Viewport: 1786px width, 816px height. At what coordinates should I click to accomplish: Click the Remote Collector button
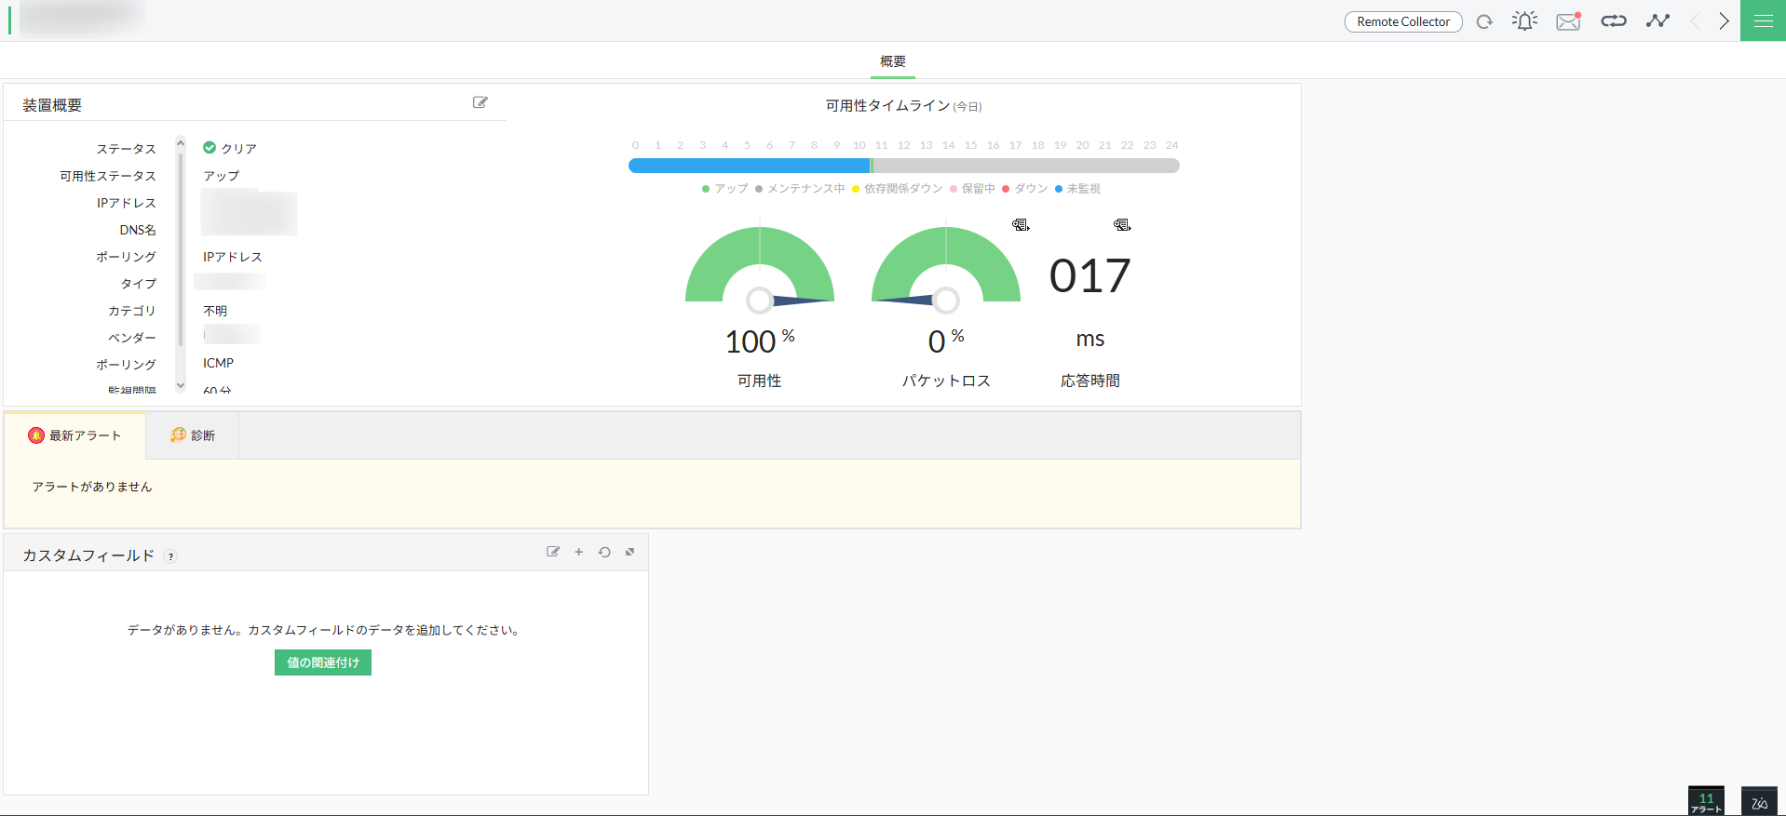coord(1403,21)
